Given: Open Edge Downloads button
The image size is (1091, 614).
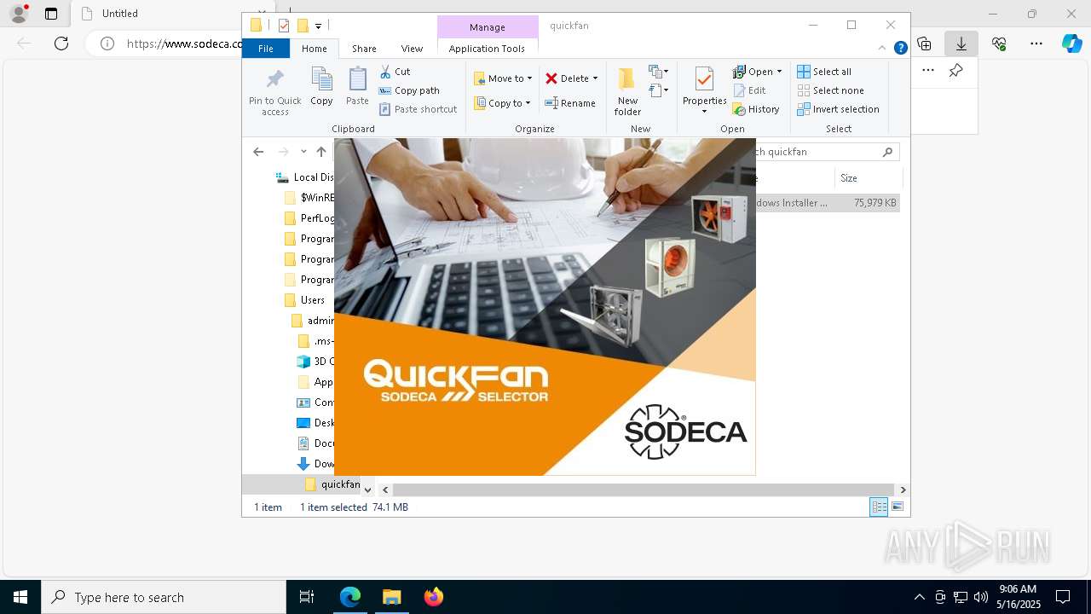Looking at the screenshot, I should coord(961,43).
